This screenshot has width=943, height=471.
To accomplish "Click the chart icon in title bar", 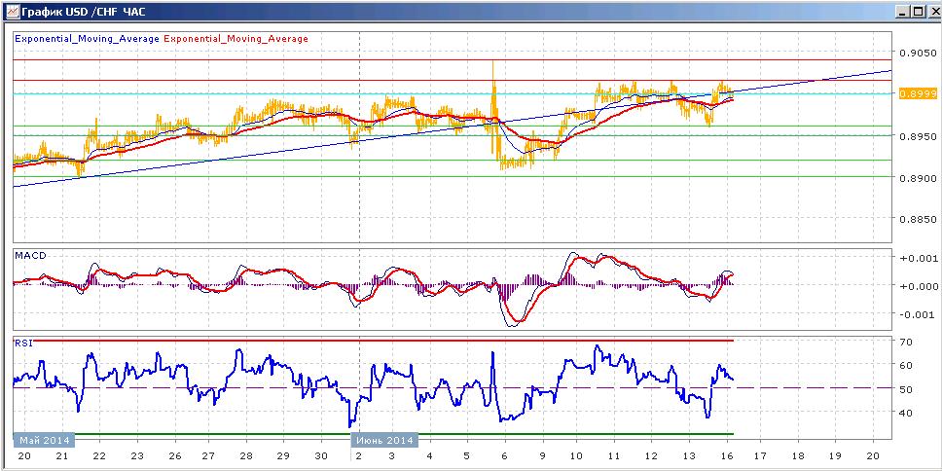I will pos(11,12).
